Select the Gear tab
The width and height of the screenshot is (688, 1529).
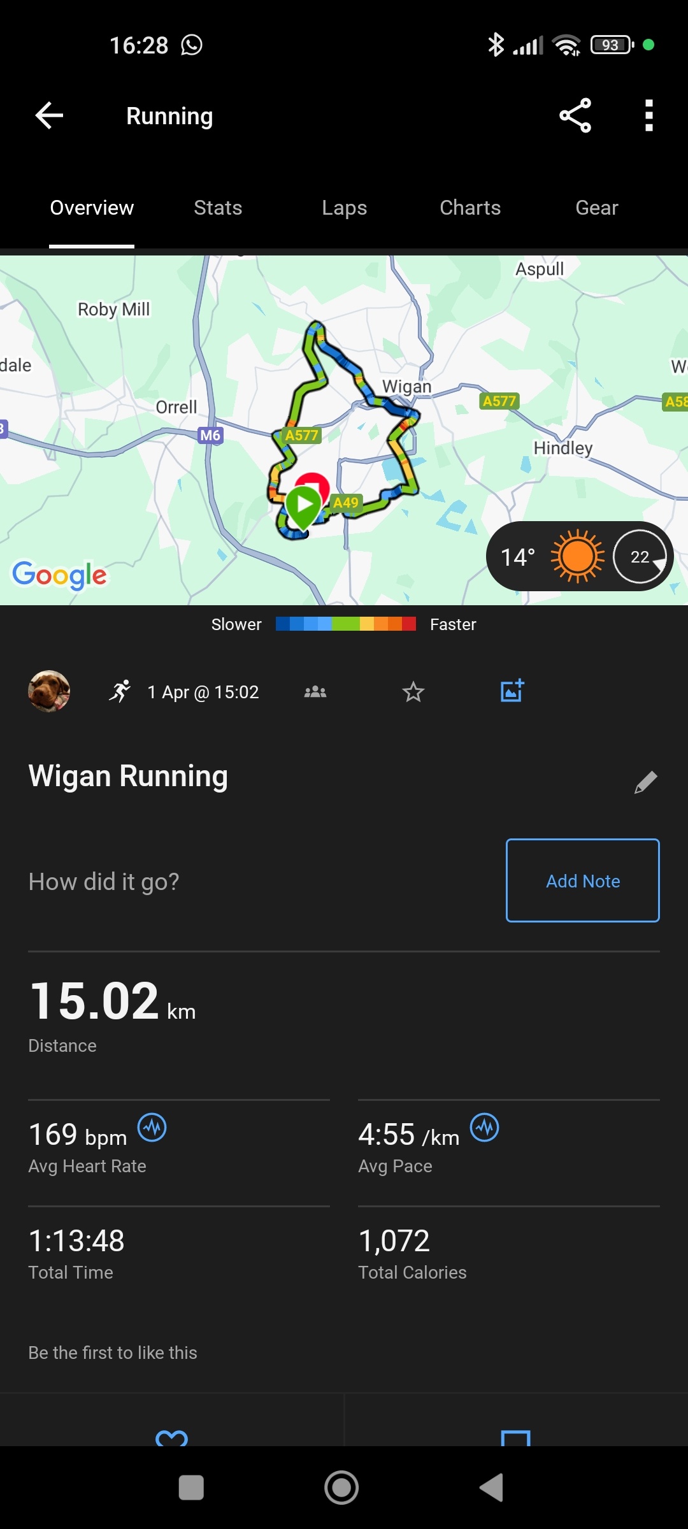(597, 208)
